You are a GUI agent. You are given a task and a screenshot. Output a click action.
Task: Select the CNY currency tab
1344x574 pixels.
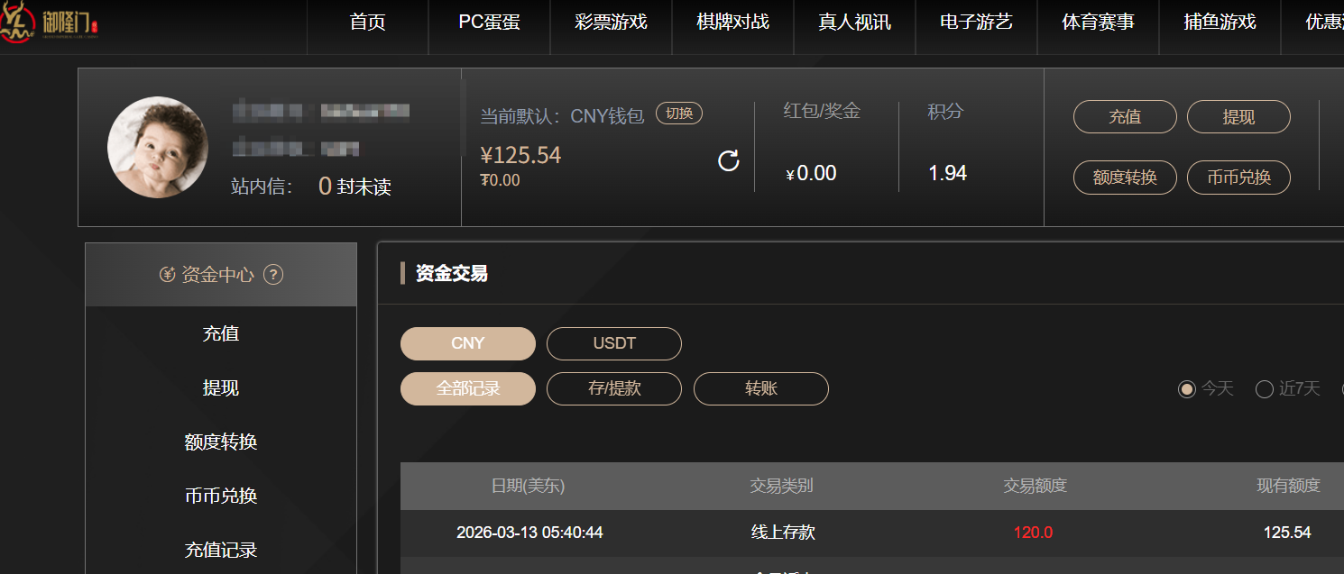[467, 343]
